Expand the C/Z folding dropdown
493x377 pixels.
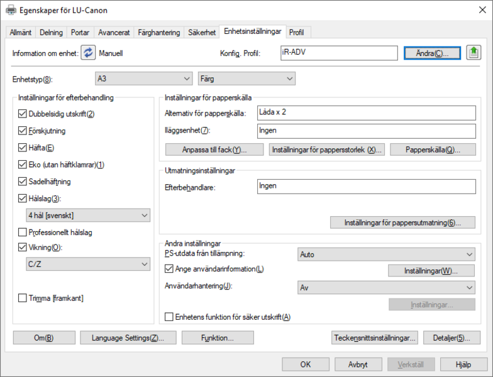(88, 264)
